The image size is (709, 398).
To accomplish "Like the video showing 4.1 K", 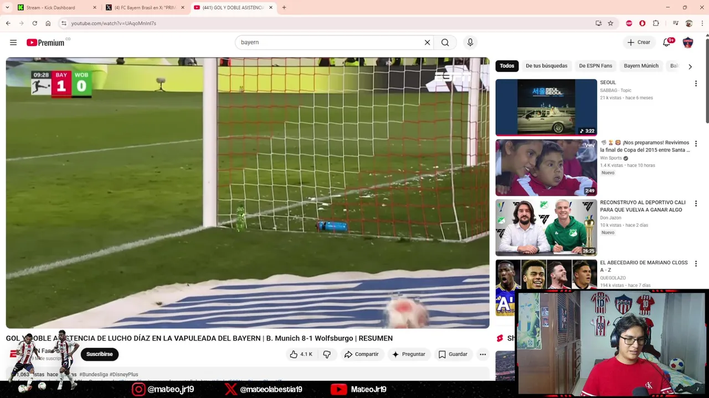I will pos(302,354).
